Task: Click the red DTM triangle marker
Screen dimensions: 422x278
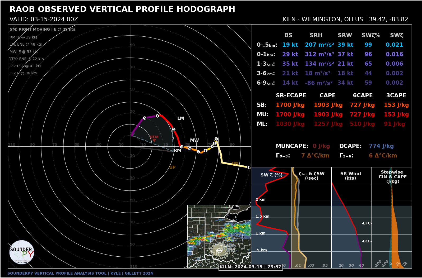Action: point(154,140)
